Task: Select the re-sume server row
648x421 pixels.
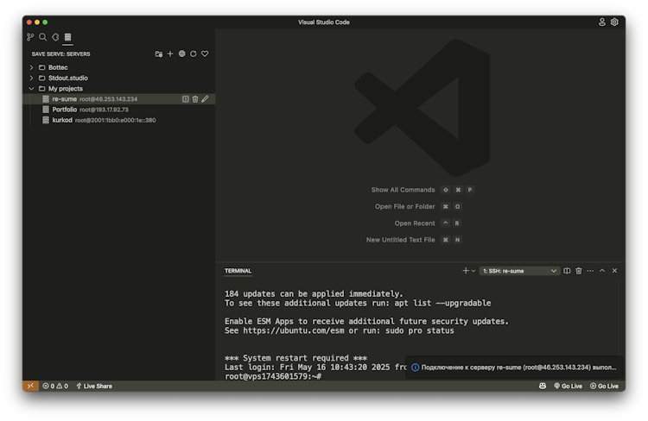Action: tap(119, 99)
